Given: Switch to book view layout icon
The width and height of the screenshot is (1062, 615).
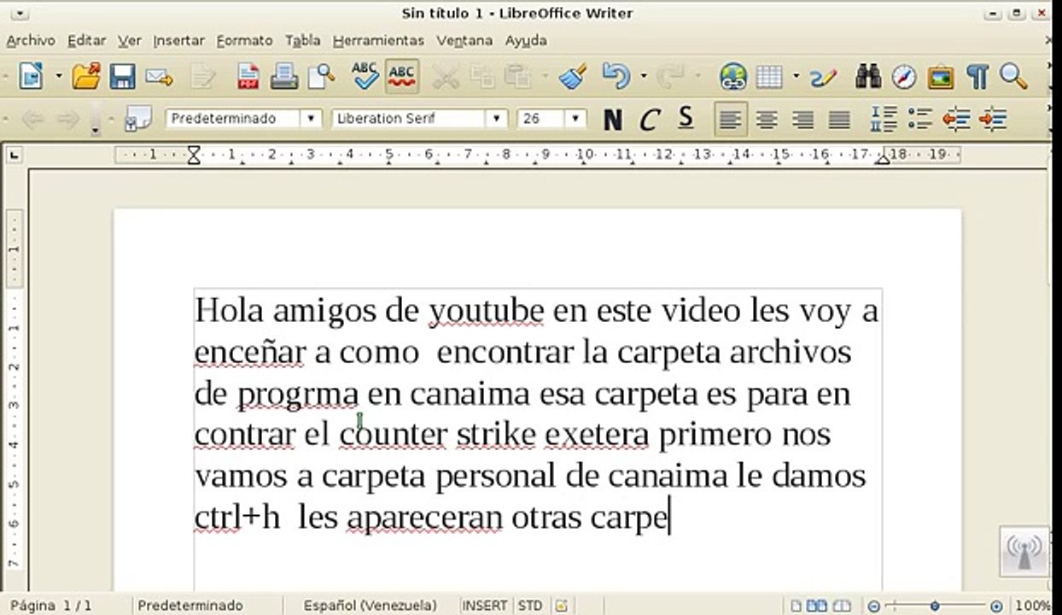Looking at the screenshot, I should point(841,606).
